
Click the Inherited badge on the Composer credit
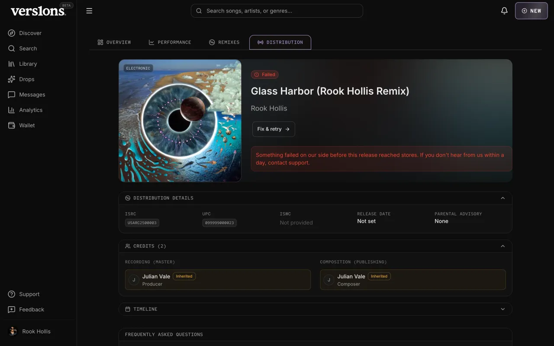379,276
